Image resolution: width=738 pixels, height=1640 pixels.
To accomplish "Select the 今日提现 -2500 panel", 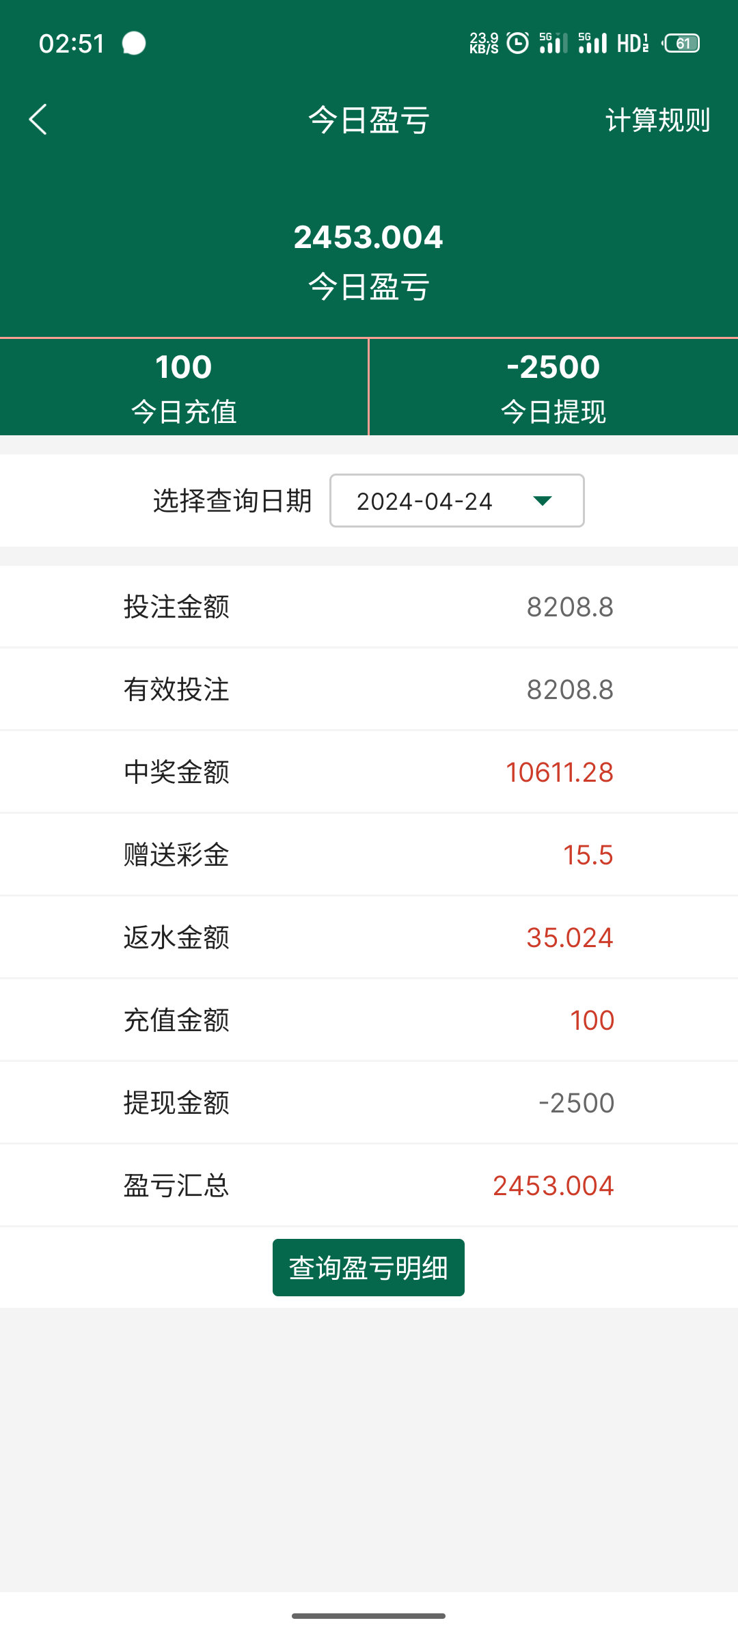I will pos(553,387).
